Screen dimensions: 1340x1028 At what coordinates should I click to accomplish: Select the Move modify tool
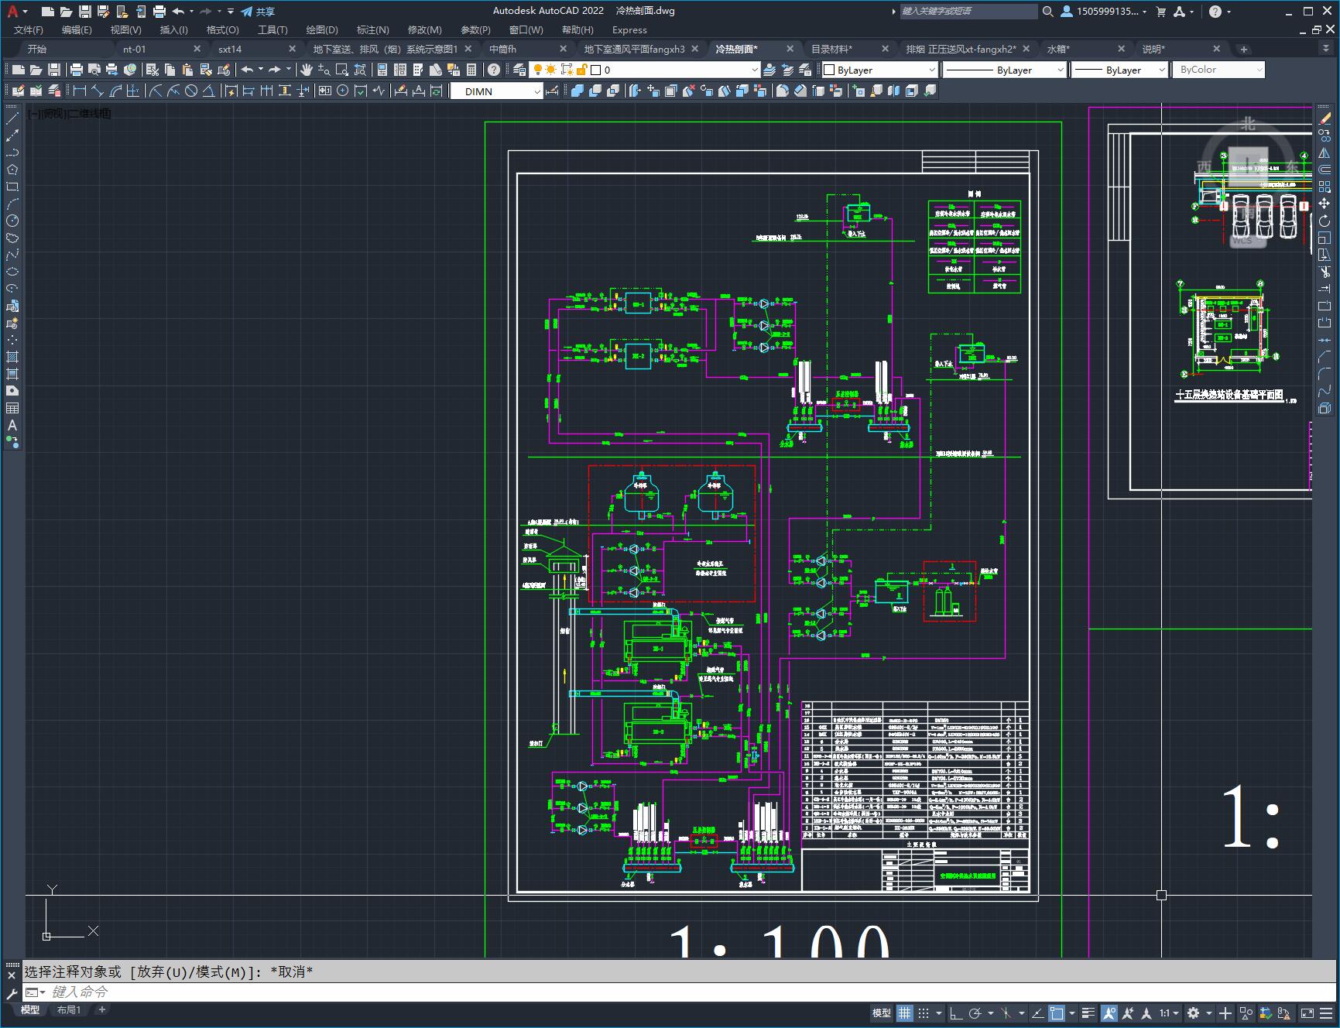[x=1325, y=204]
